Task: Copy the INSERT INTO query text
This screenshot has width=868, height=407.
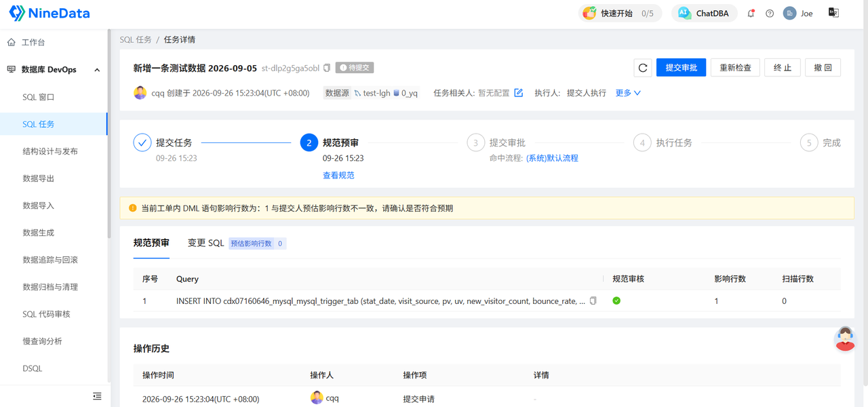Action: pos(593,301)
